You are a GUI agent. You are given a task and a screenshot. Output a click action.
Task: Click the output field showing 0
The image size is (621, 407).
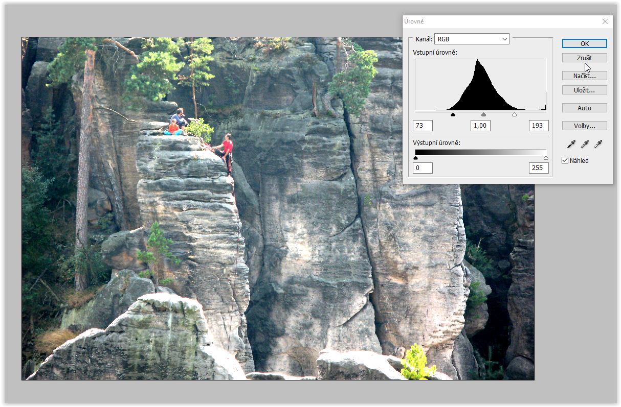423,167
